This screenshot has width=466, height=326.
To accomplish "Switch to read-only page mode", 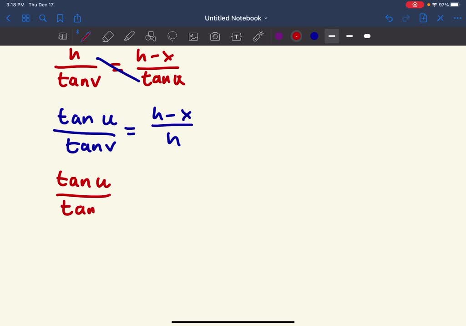I will coord(63,36).
